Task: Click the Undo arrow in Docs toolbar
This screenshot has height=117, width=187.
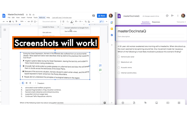Action: click(4, 22)
